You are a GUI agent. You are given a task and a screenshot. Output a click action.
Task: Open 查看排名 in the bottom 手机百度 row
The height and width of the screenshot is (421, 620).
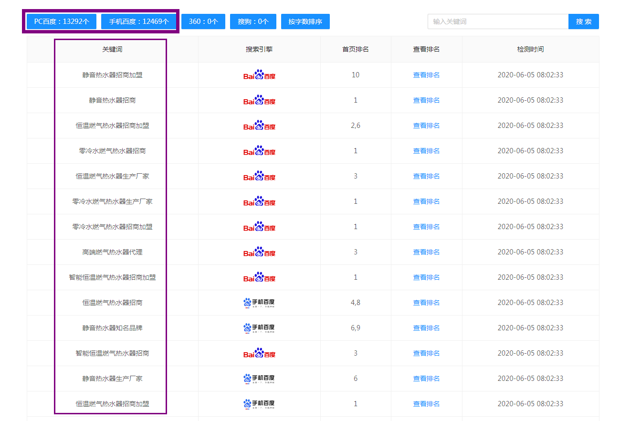click(426, 404)
